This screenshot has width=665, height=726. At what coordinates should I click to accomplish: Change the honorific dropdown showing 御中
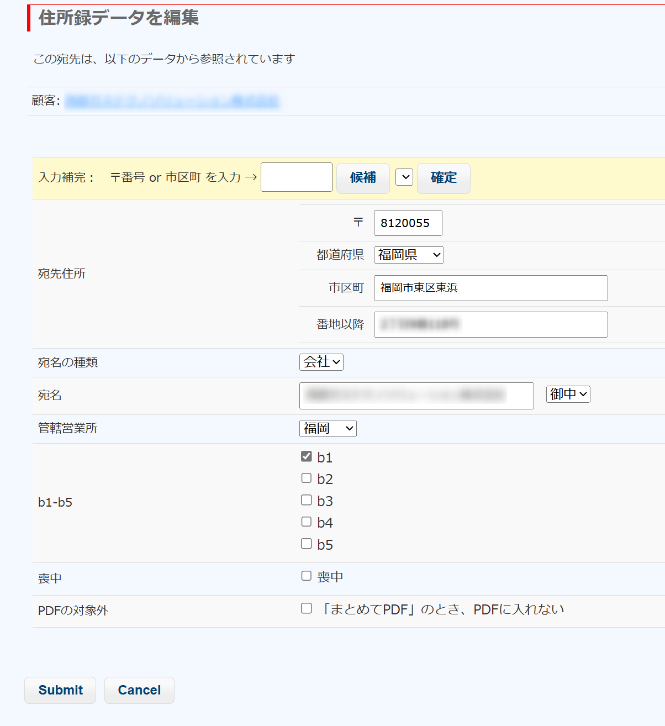click(x=568, y=394)
